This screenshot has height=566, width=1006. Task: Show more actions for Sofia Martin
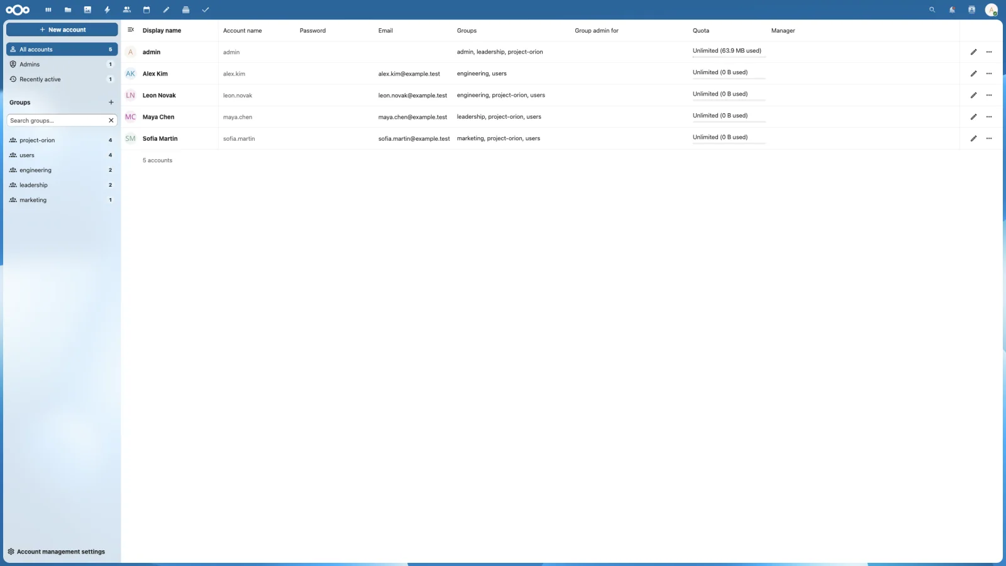[x=989, y=138]
